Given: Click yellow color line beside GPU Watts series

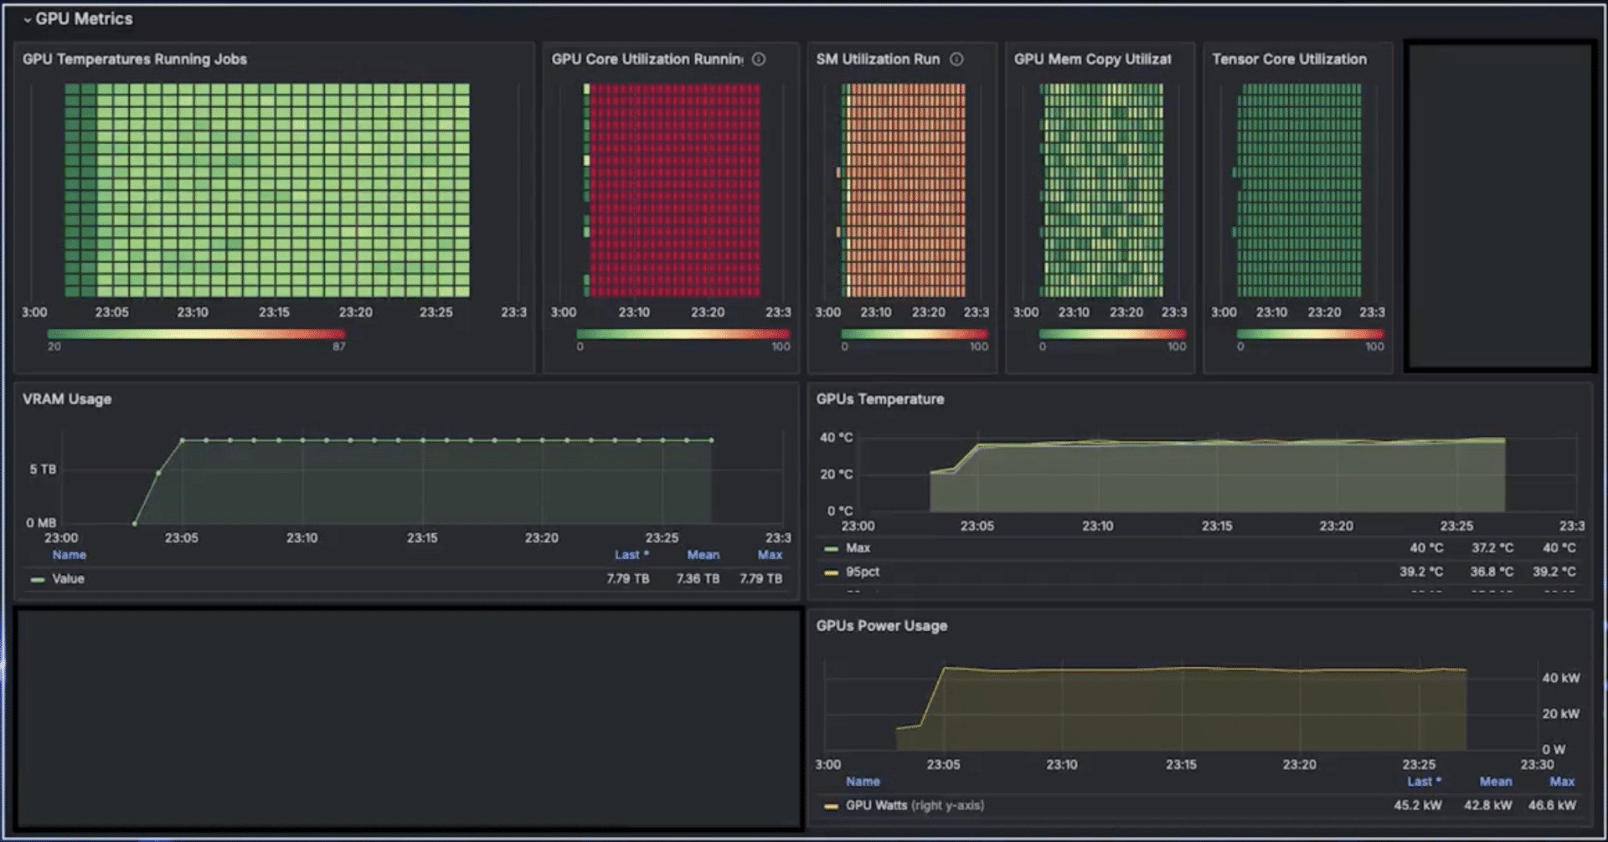Looking at the screenshot, I should pos(831,806).
